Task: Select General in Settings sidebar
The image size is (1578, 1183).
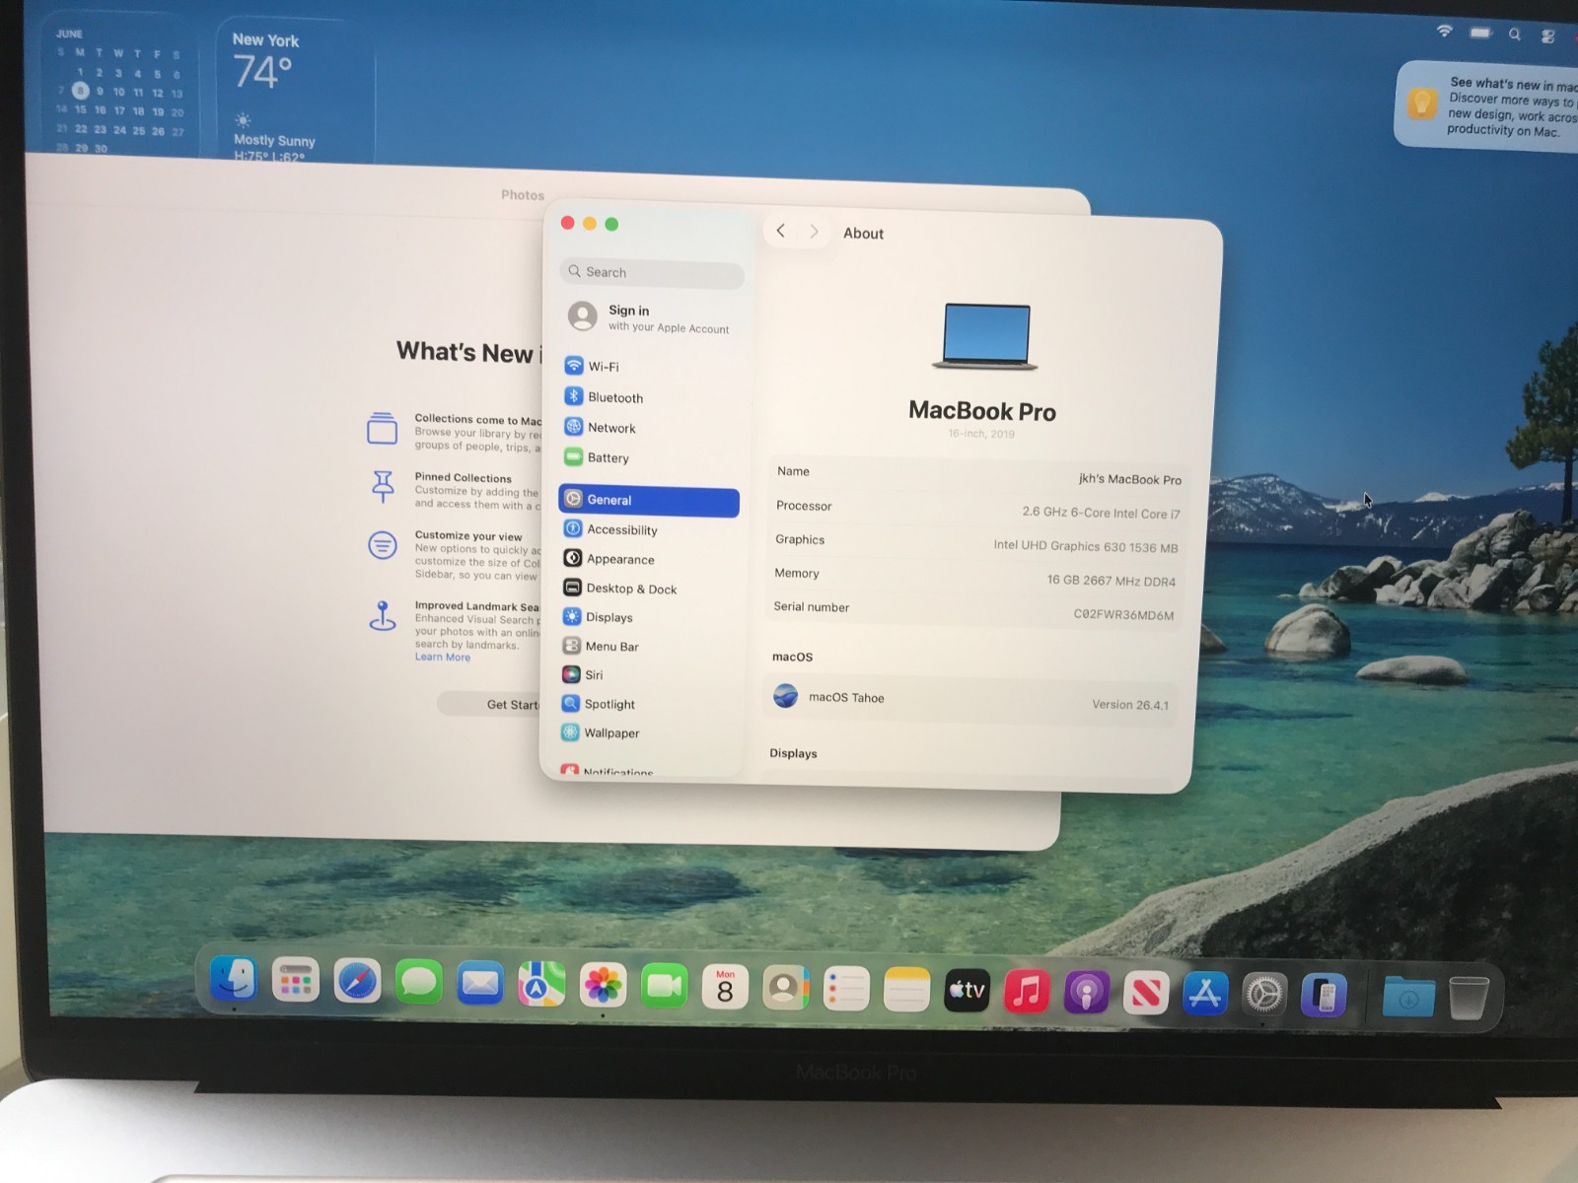Action: pos(648,500)
